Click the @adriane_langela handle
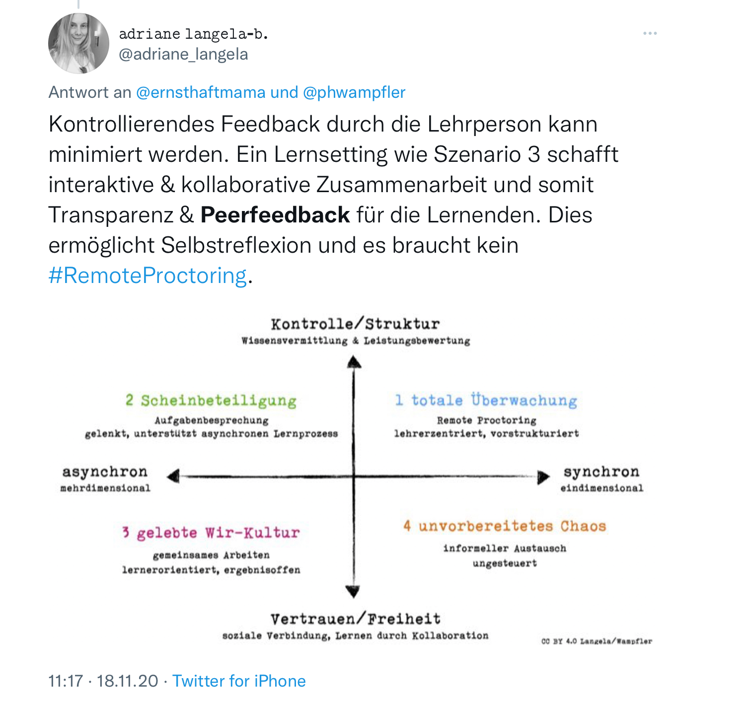 (x=183, y=54)
